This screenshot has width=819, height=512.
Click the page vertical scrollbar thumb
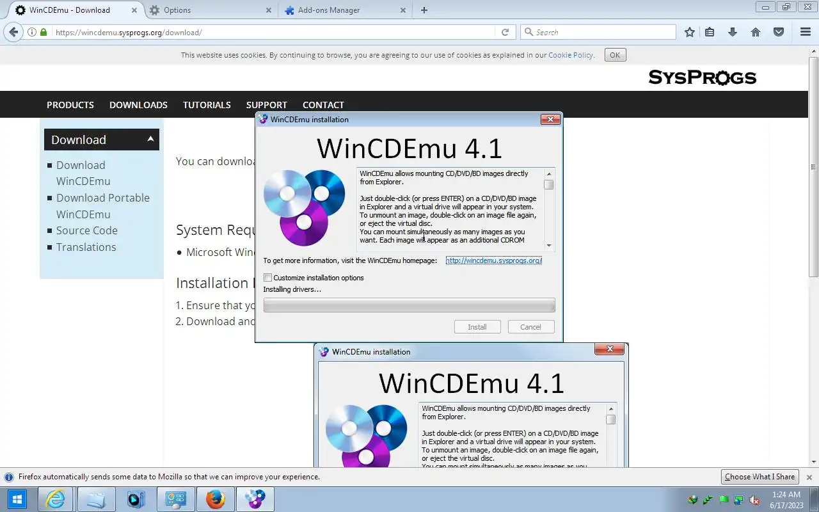tap(814, 166)
